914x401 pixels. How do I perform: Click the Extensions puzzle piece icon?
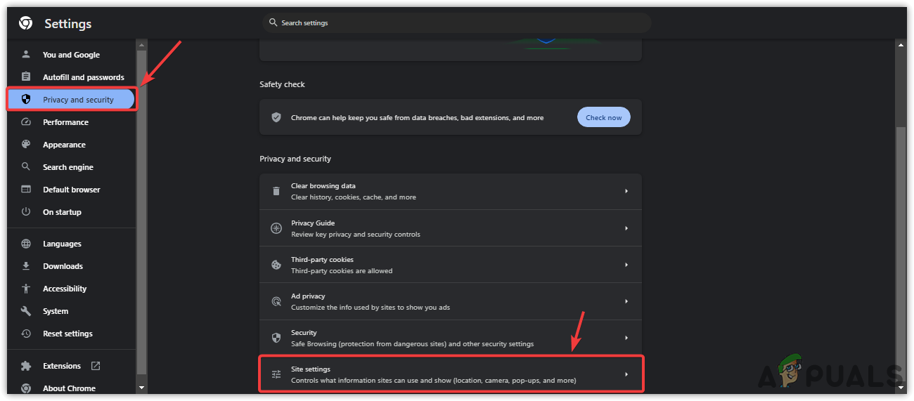26,366
